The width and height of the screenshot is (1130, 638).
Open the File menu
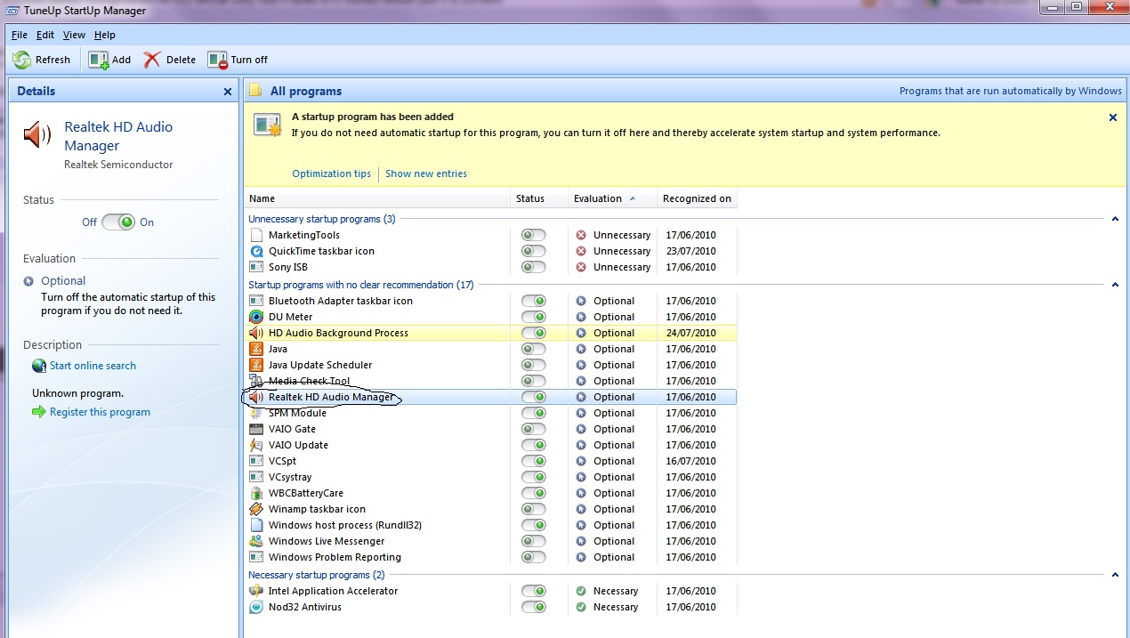click(x=19, y=35)
